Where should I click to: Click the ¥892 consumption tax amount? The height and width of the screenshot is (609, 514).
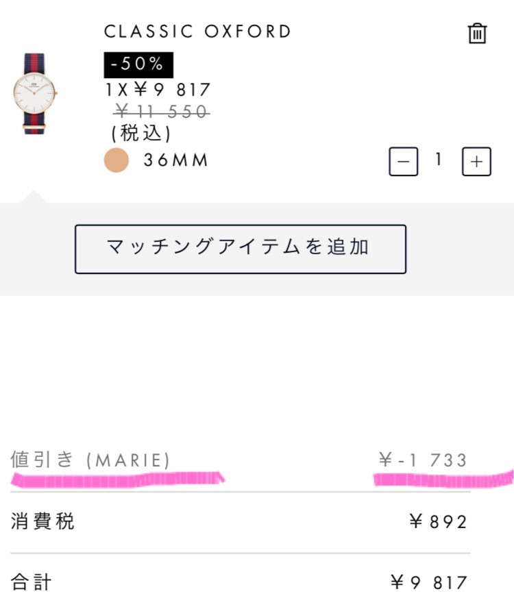pyautogui.click(x=439, y=522)
